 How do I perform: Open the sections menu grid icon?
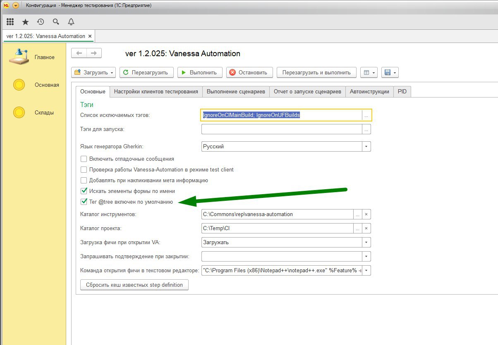point(10,22)
